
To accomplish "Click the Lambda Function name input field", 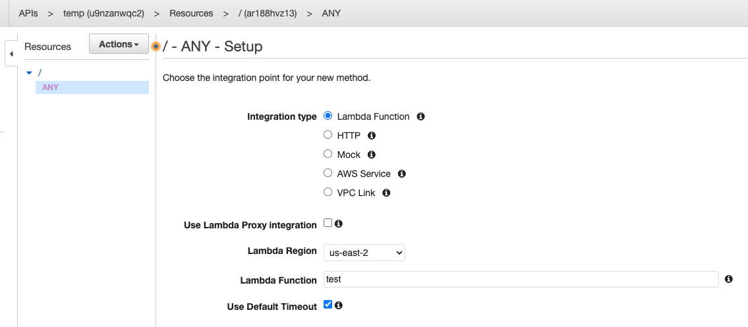I will [521, 279].
